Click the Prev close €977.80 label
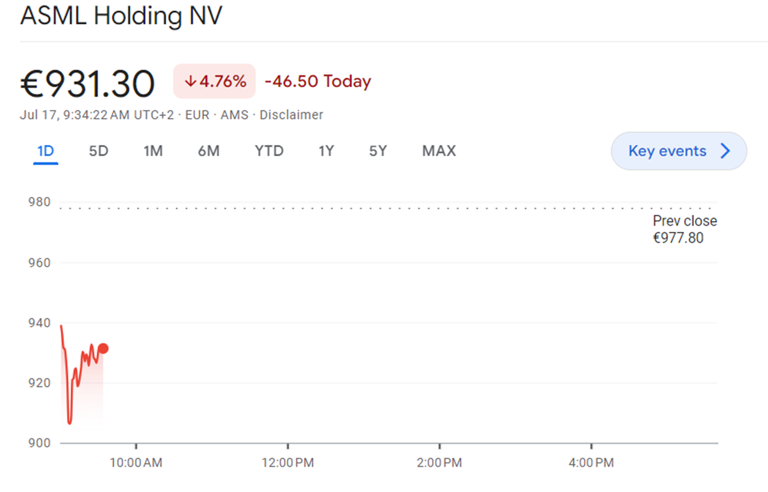The image size is (768, 492). click(x=685, y=230)
